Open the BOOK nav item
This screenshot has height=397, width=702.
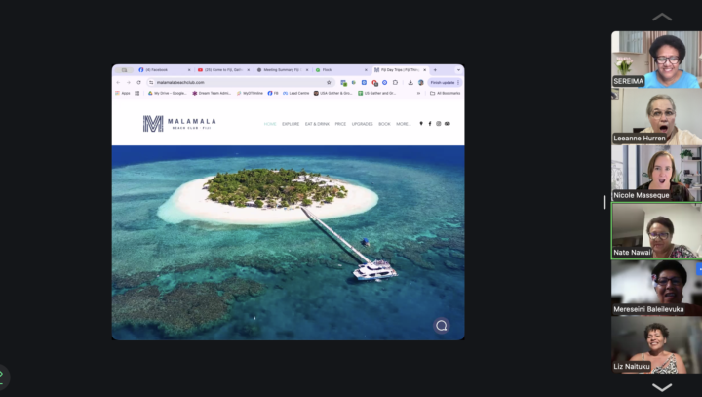[384, 124]
